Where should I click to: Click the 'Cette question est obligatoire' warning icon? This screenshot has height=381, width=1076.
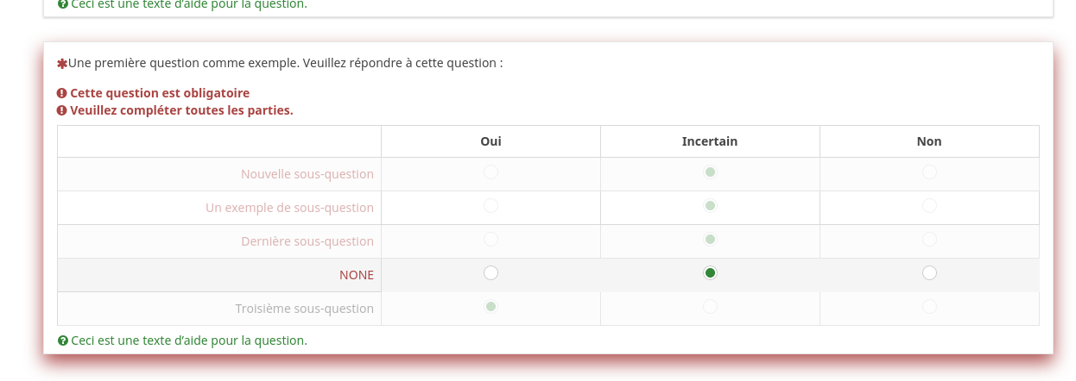click(62, 93)
